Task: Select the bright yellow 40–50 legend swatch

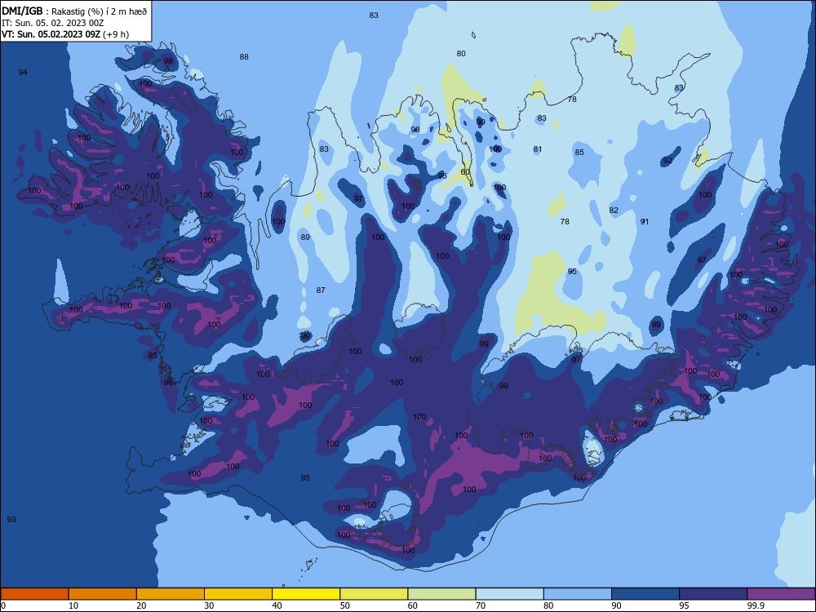Action: click(306, 594)
